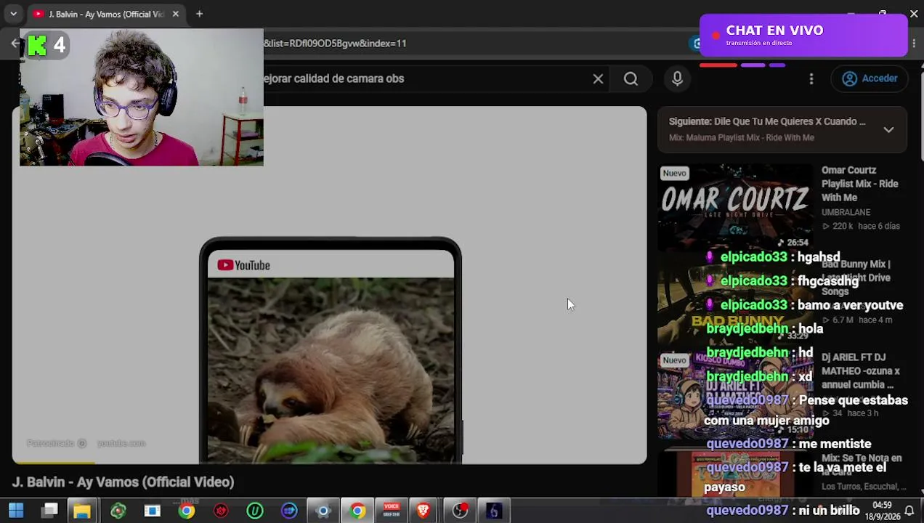Viewport: 924px width, 523px height.
Task: Click the Nuevo badge on Omar Courtz thumbnail
Action: pyautogui.click(x=674, y=173)
